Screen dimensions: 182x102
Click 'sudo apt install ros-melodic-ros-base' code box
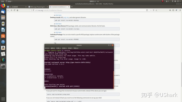[x=87, y=29]
